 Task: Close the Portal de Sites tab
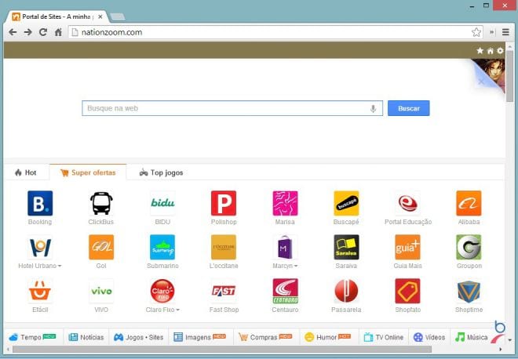coord(100,16)
